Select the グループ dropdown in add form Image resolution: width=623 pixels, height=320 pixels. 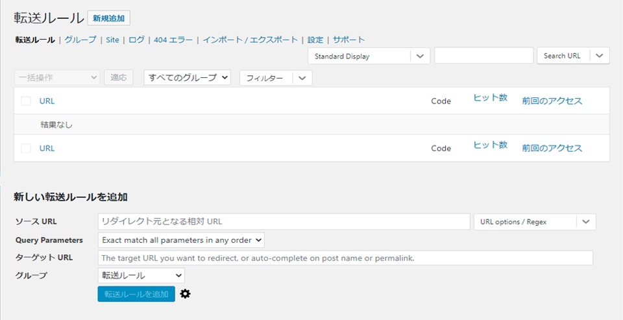[141, 275]
